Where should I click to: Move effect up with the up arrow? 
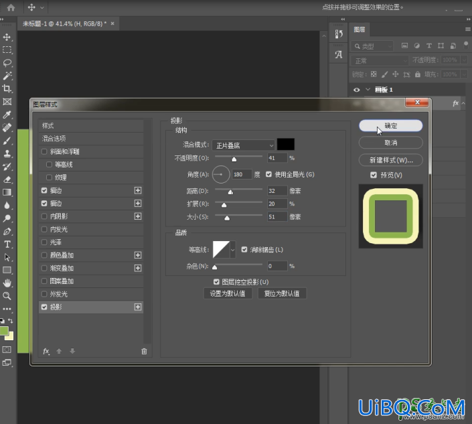(59, 351)
